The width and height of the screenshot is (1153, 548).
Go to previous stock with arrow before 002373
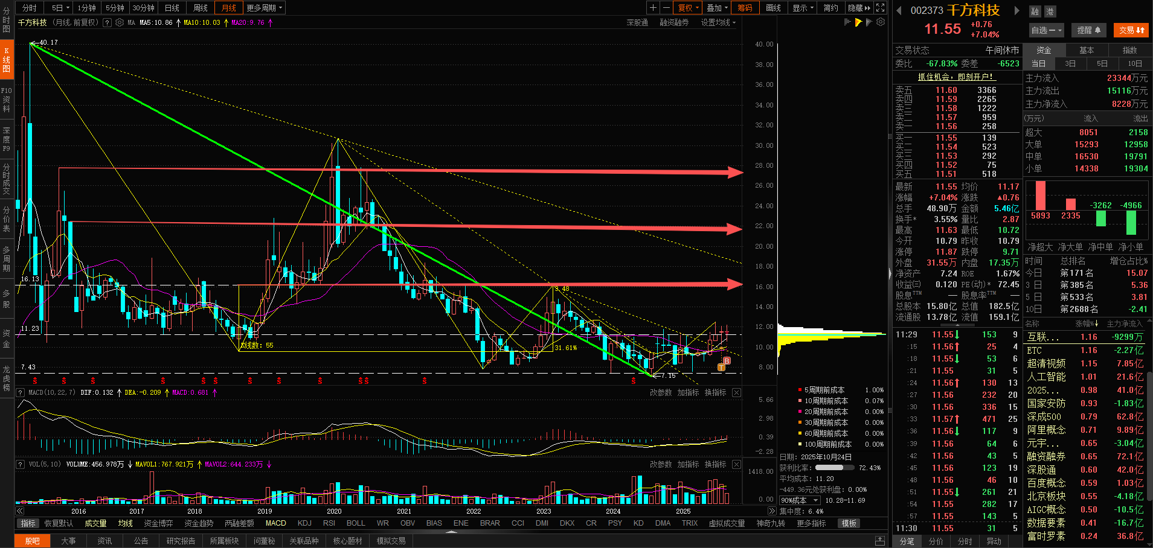pyautogui.click(x=899, y=10)
